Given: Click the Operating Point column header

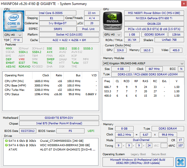Looking at the screenshot, I should [18, 75].
